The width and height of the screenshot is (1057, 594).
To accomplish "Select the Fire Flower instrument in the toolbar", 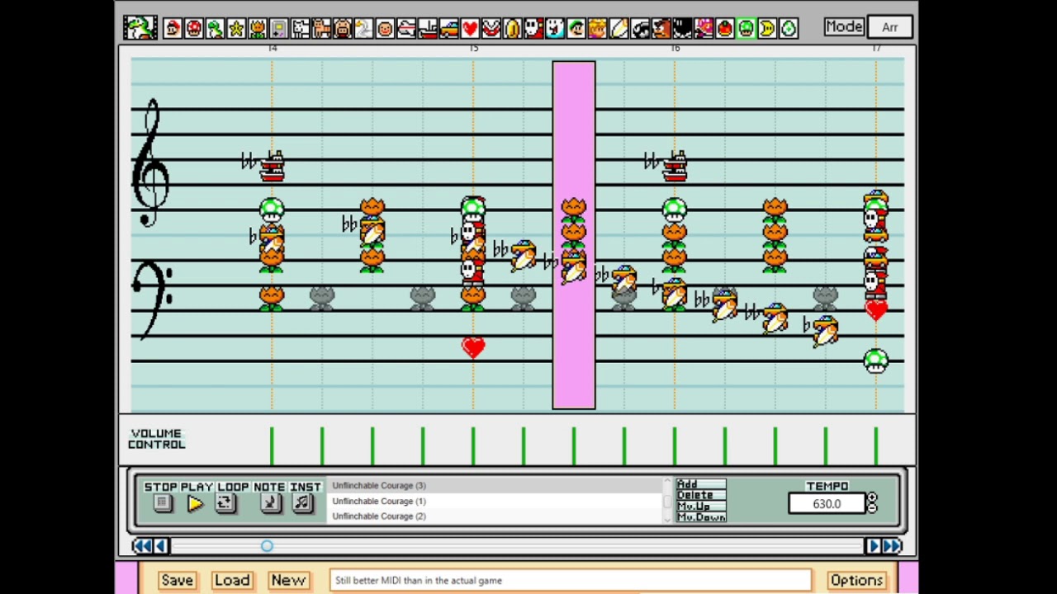I will pyautogui.click(x=258, y=28).
